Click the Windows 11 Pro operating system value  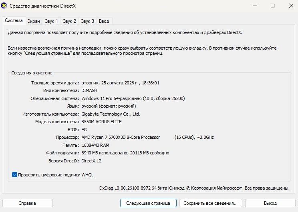click(x=133, y=98)
